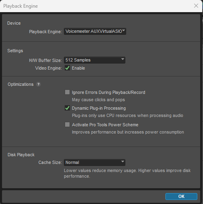Screen dimensions: 203x204
Task: Click the 'Playback Engine:' field label
Action: click(x=45, y=32)
